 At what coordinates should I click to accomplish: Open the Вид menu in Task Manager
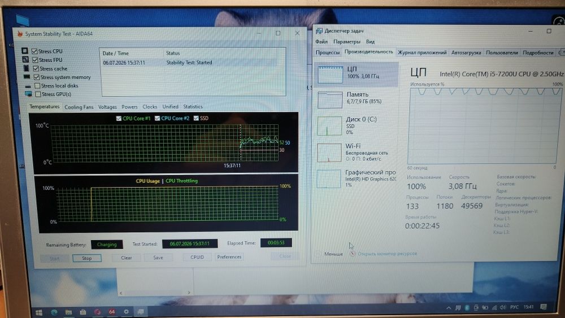371,42
